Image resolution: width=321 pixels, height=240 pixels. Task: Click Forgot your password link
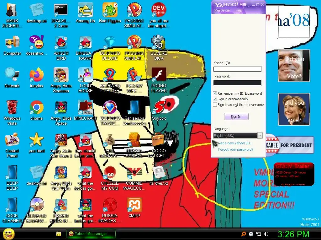[x=236, y=149]
